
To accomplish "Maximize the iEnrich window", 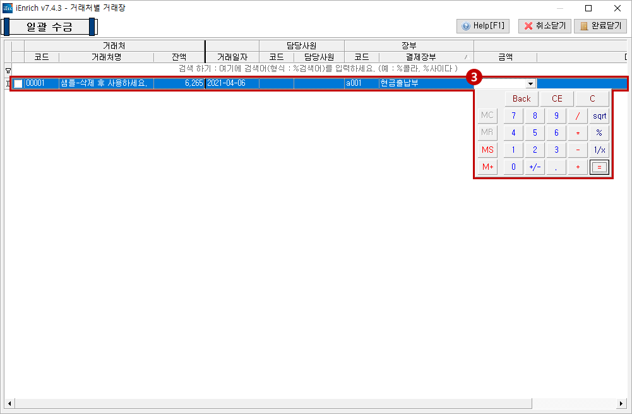I will pos(588,8).
